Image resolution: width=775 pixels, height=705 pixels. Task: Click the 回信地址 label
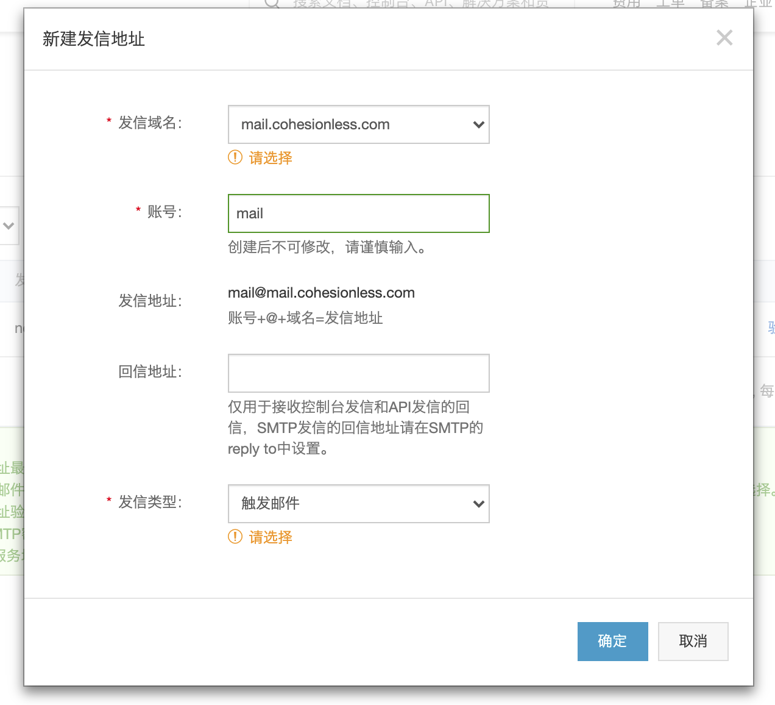[x=150, y=372]
